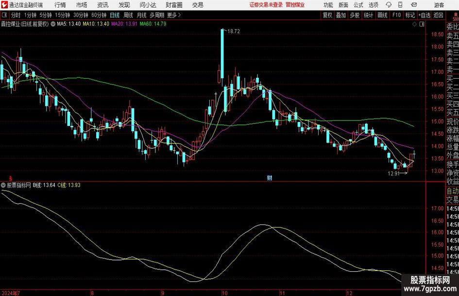Click the red 晋控煤业 stock name in title bar
Viewport: 459px width, 296px height.
click(x=295, y=5)
